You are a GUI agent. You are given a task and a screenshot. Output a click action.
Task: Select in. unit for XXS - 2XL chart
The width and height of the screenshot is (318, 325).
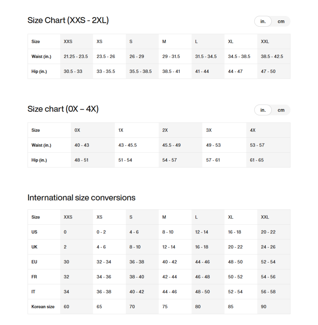coord(263,21)
